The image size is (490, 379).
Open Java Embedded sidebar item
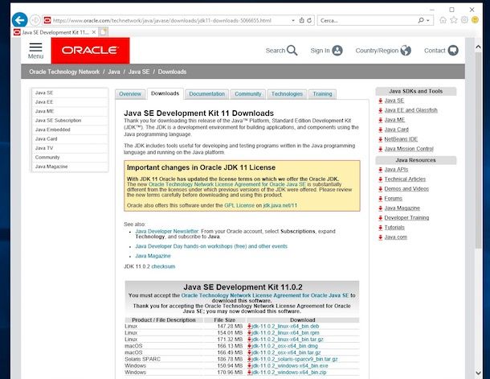[70, 130]
